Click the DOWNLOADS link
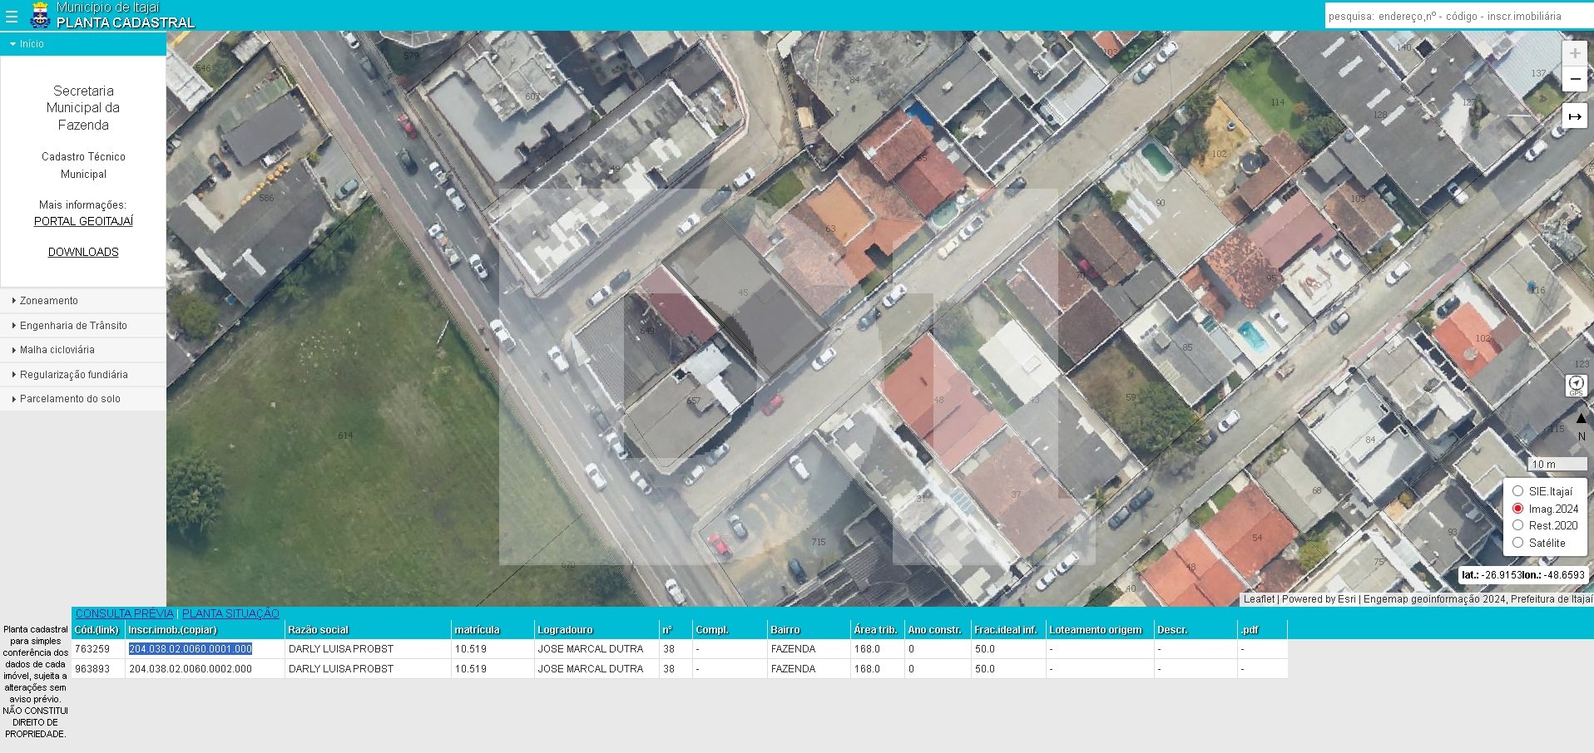Viewport: 1594px width, 753px height. [x=83, y=252]
